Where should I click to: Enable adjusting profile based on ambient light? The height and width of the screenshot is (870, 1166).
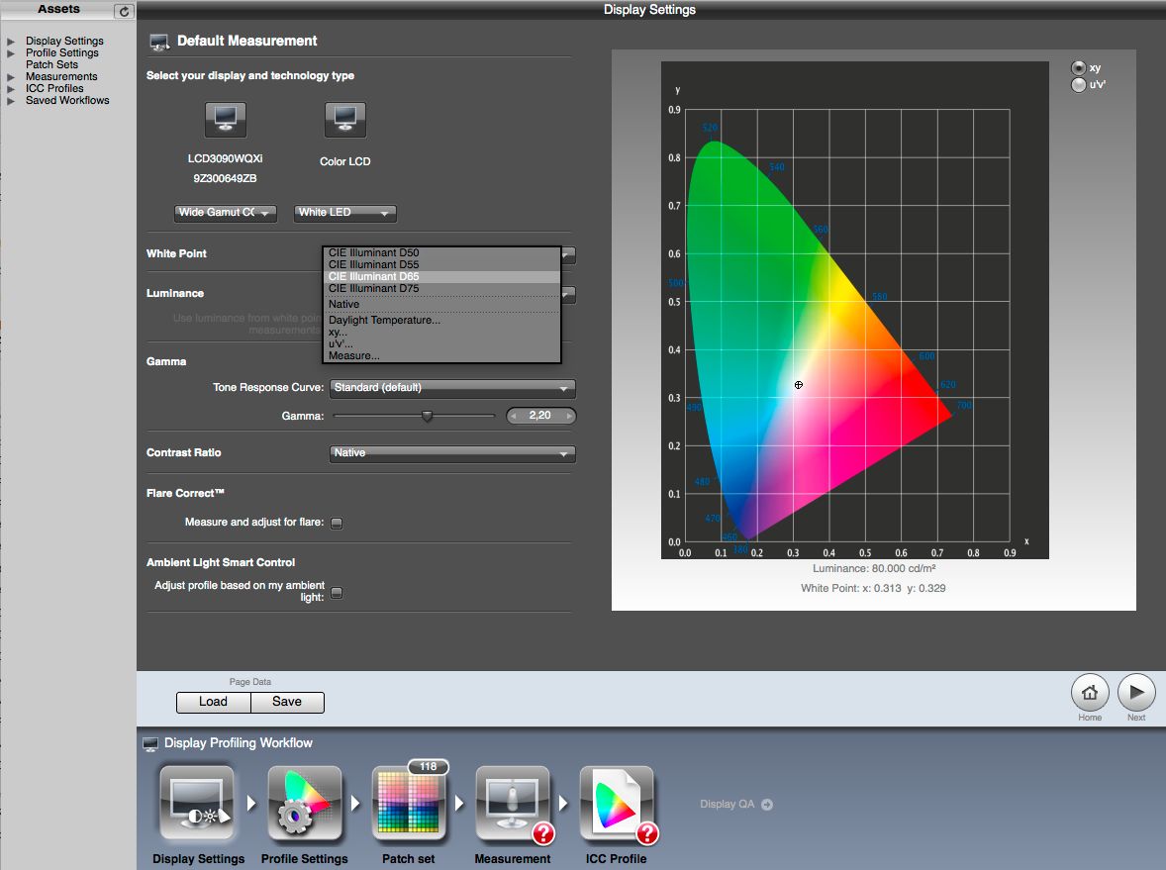click(337, 592)
